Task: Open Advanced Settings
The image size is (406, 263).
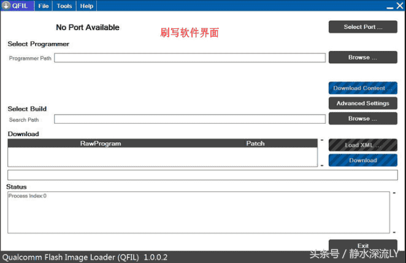Action: point(362,103)
